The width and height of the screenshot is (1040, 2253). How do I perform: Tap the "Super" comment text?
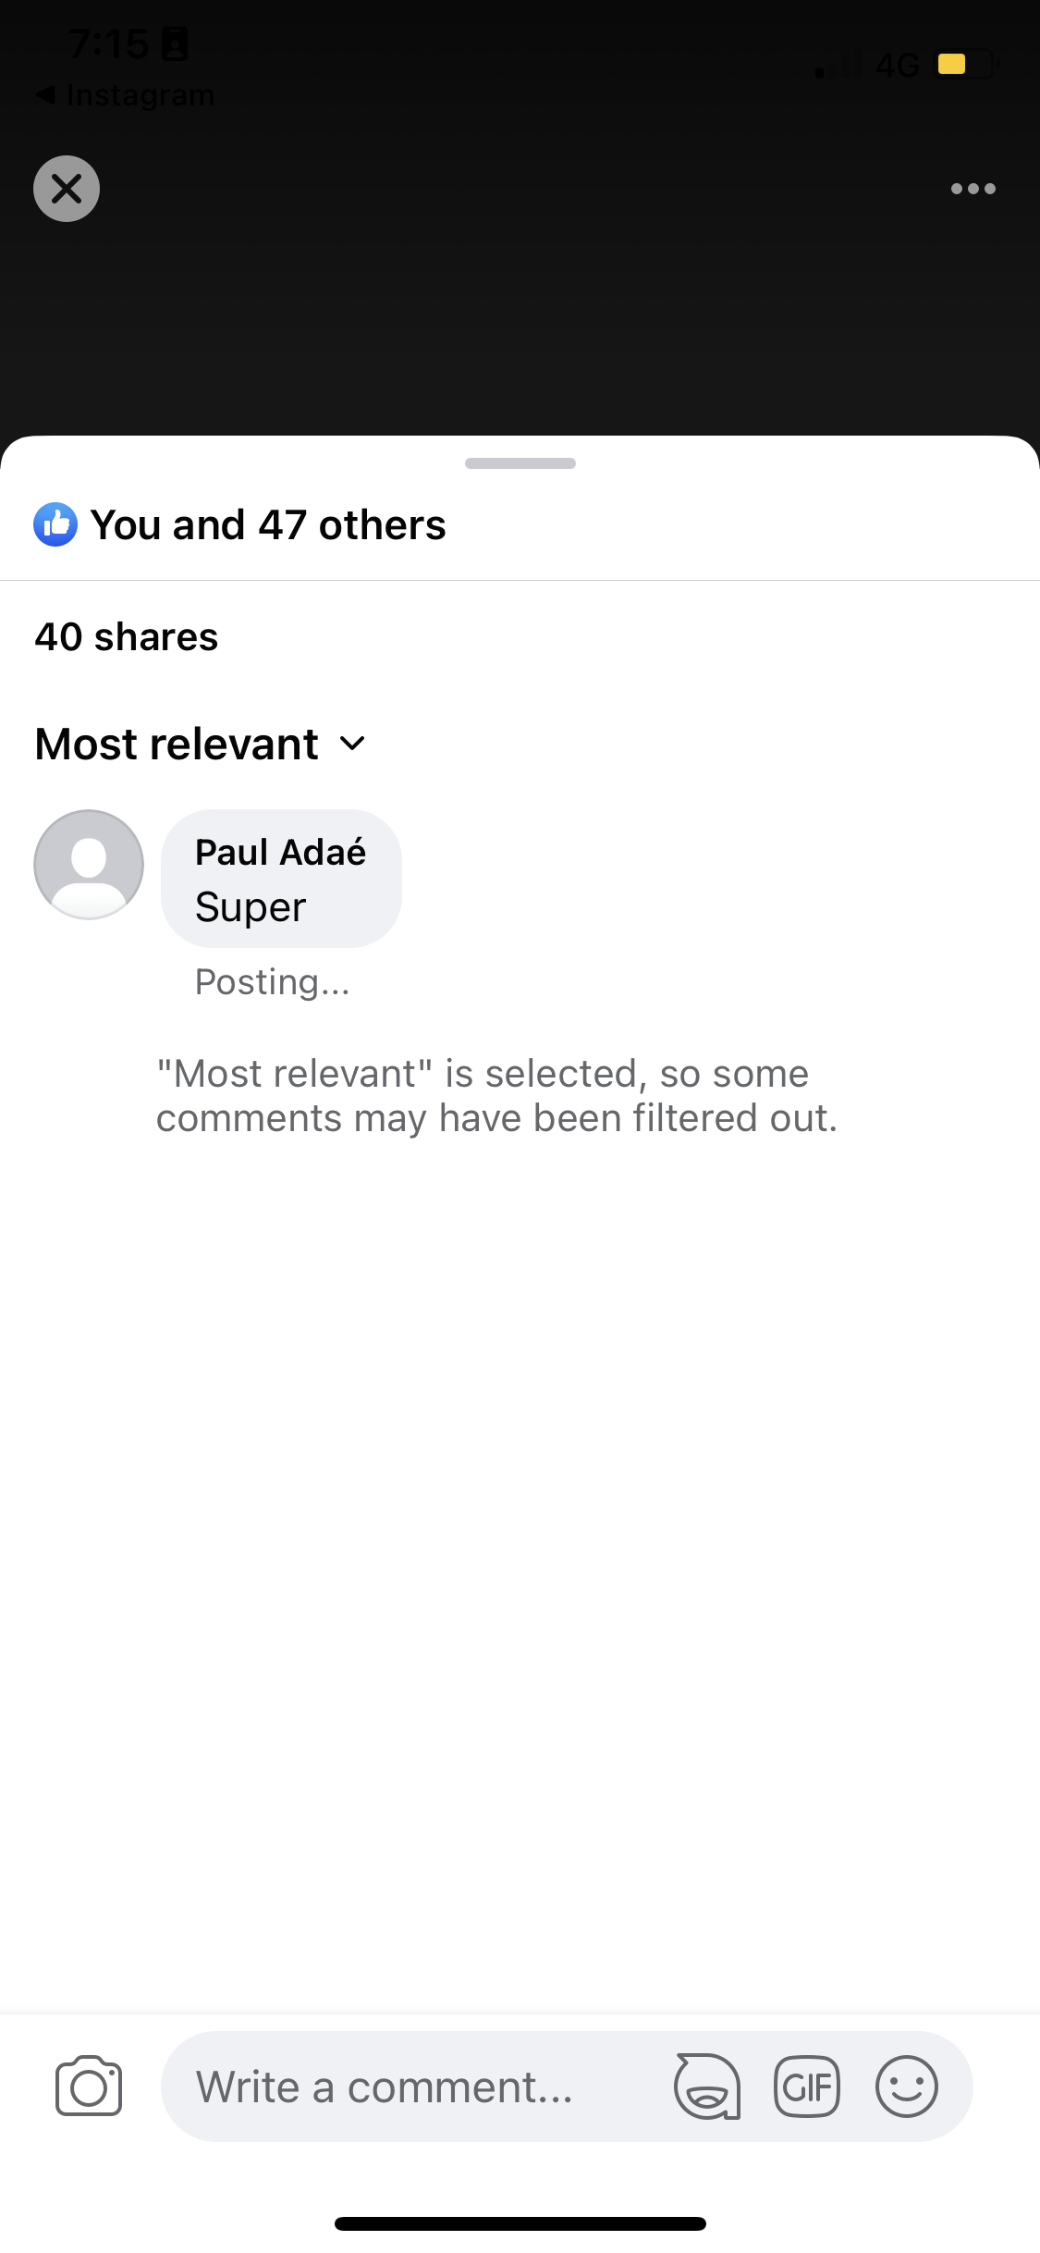click(x=251, y=907)
